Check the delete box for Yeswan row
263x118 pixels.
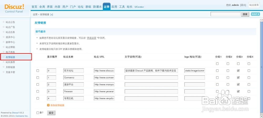[x=38, y=91]
